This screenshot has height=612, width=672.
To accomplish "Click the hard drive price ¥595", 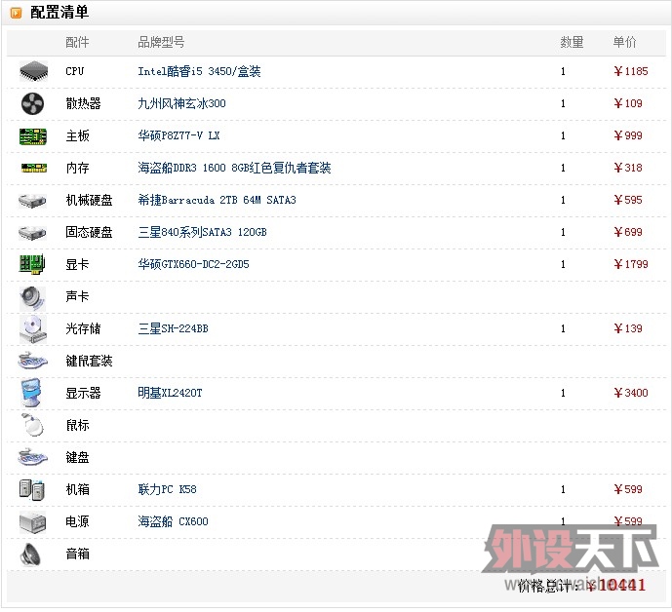I will 627,200.
